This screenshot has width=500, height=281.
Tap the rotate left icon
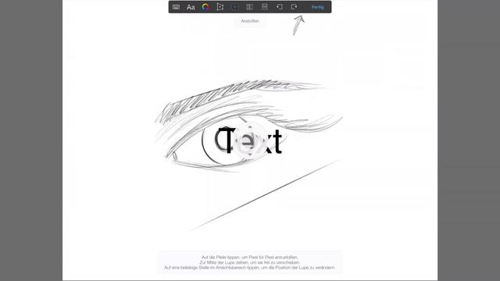280,7
